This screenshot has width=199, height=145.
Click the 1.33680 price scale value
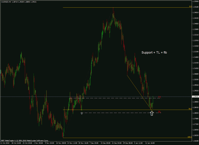(x=195, y=29)
